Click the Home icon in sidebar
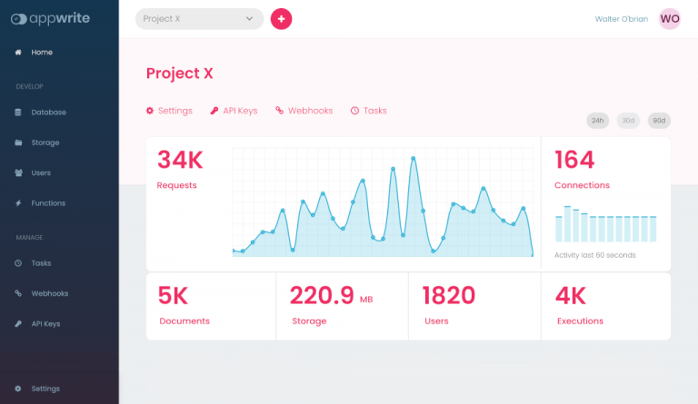Image resolution: width=698 pixels, height=404 pixels. (18, 53)
